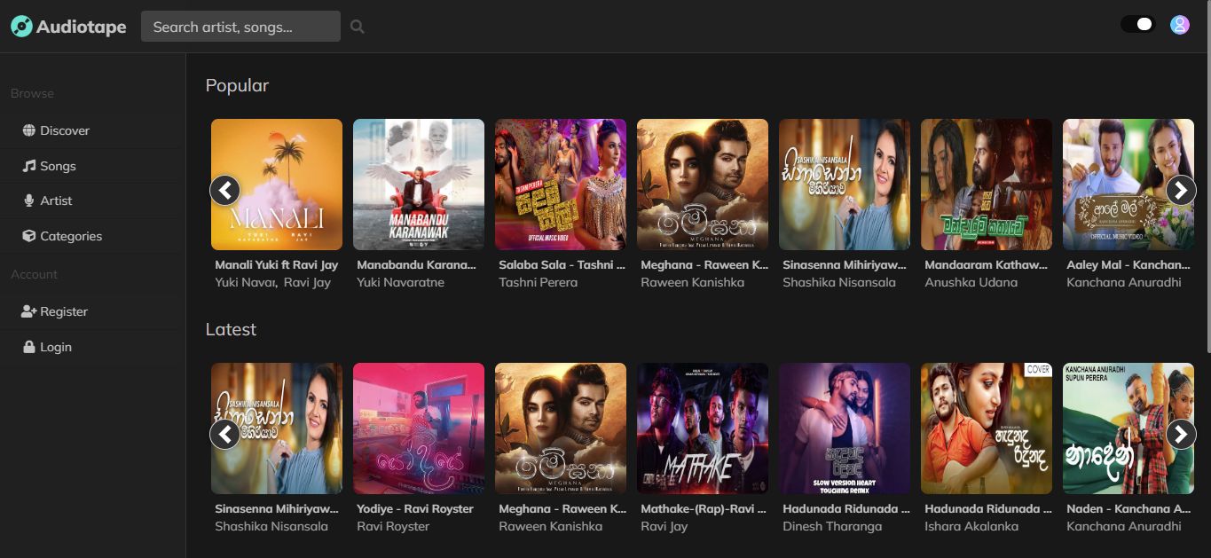The width and height of the screenshot is (1211, 558).
Task: Click the Audiotape brand name link
Action: pos(82,27)
